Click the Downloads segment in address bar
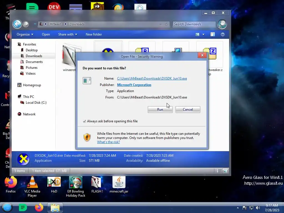The height and width of the screenshot is (213, 284). point(77,24)
